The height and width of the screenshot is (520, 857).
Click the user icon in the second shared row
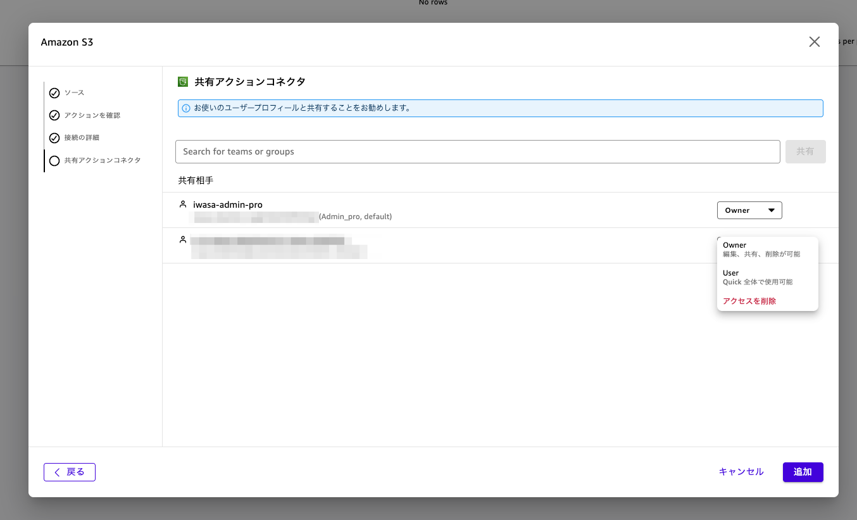[183, 239]
